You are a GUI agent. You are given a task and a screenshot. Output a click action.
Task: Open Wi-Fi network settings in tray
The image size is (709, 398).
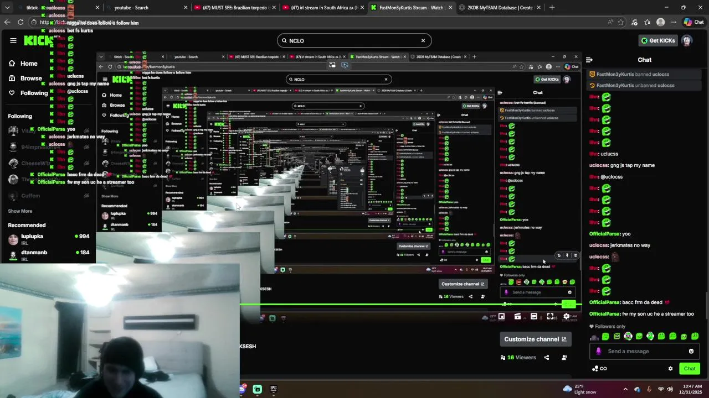point(660,389)
